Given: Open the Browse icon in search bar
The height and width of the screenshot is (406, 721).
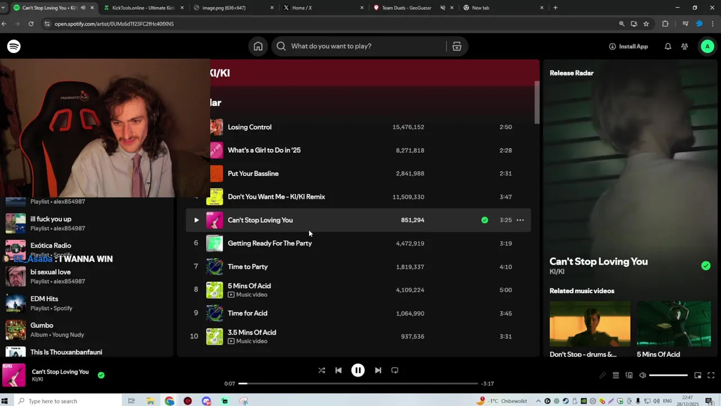Looking at the screenshot, I should [457, 46].
